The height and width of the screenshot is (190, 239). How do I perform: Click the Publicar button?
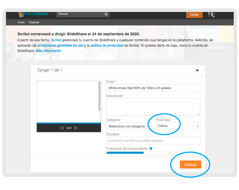(190, 165)
